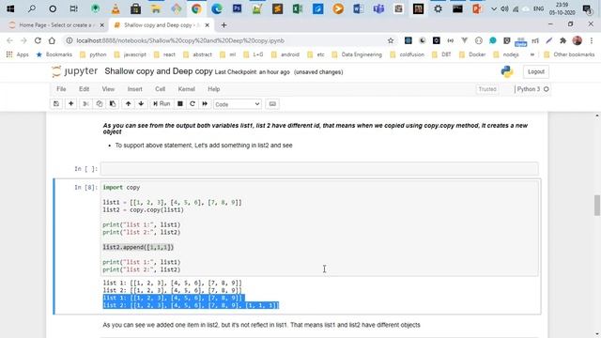Open Microsoft Edge from taskbar
This screenshot has width=601, height=338.
pyautogui.click(x=217, y=8)
